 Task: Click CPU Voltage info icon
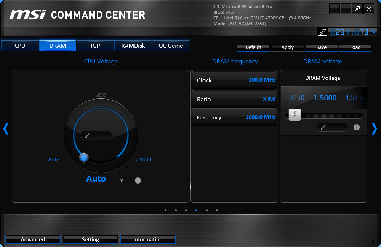[138, 180]
